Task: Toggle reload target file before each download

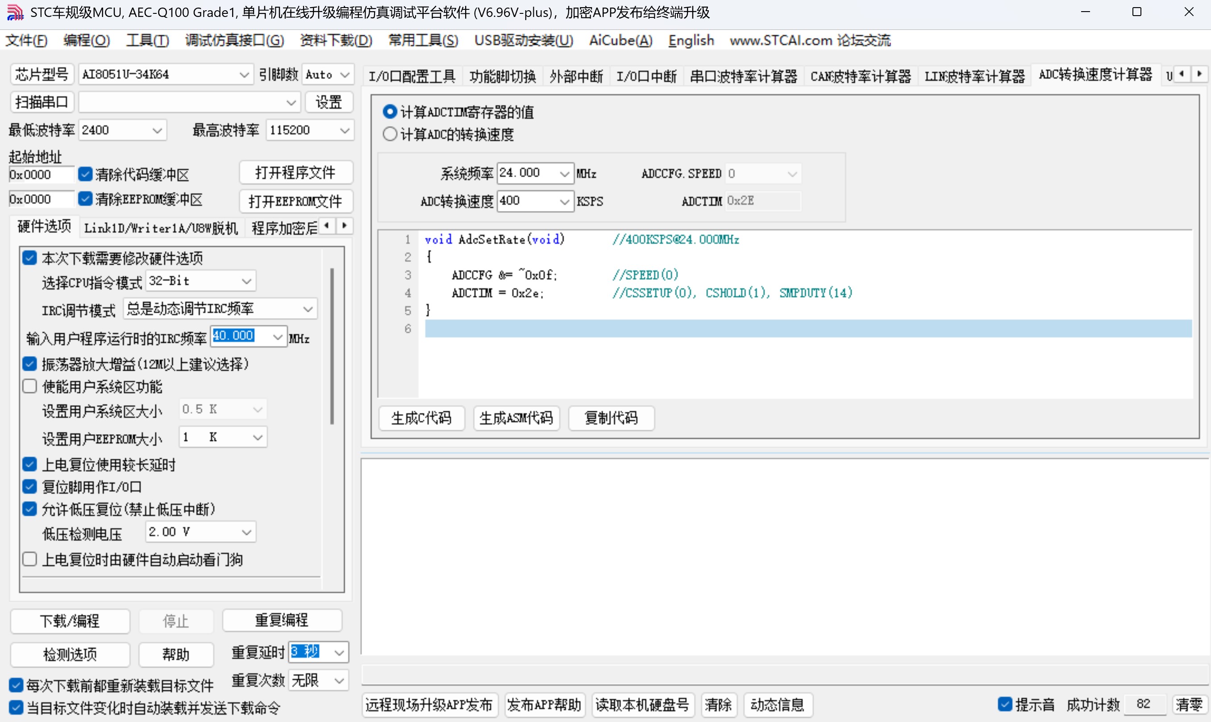Action: click(x=16, y=685)
